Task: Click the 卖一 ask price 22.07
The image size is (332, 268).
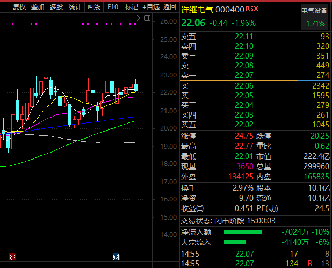Action: tap(244, 75)
